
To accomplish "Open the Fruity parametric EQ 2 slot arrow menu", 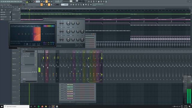I will click(x=22, y=55).
